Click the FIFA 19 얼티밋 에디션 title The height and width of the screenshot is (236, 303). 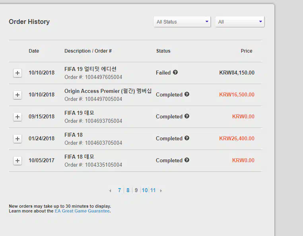(x=90, y=69)
